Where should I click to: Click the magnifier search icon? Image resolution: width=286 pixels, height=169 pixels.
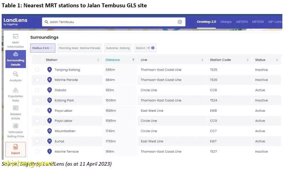coord(46,22)
